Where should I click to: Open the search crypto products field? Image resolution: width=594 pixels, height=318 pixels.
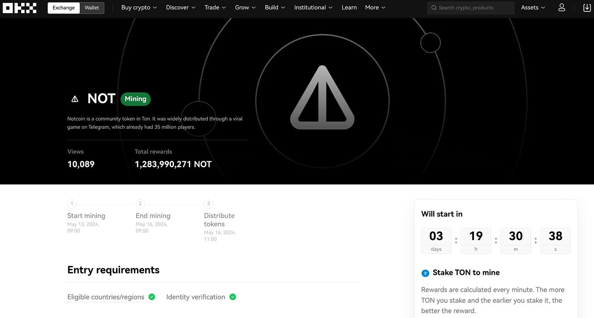click(470, 7)
